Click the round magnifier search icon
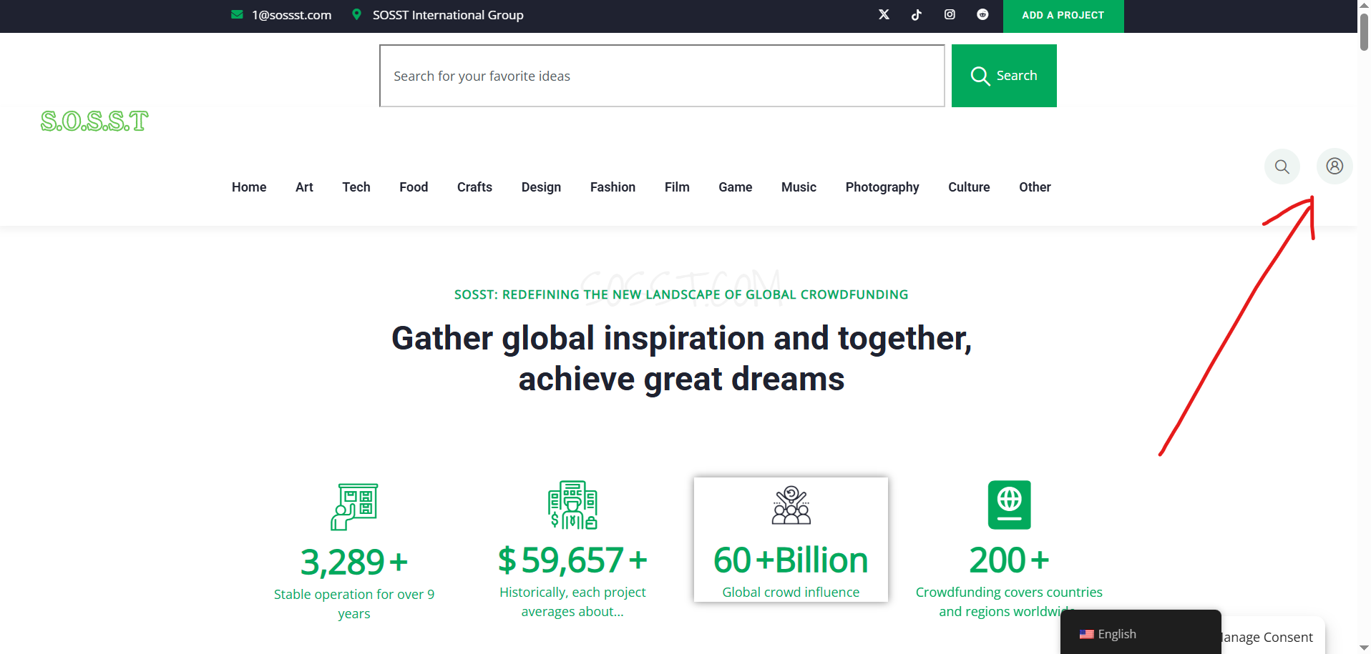The image size is (1371, 654). tap(1282, 167)
